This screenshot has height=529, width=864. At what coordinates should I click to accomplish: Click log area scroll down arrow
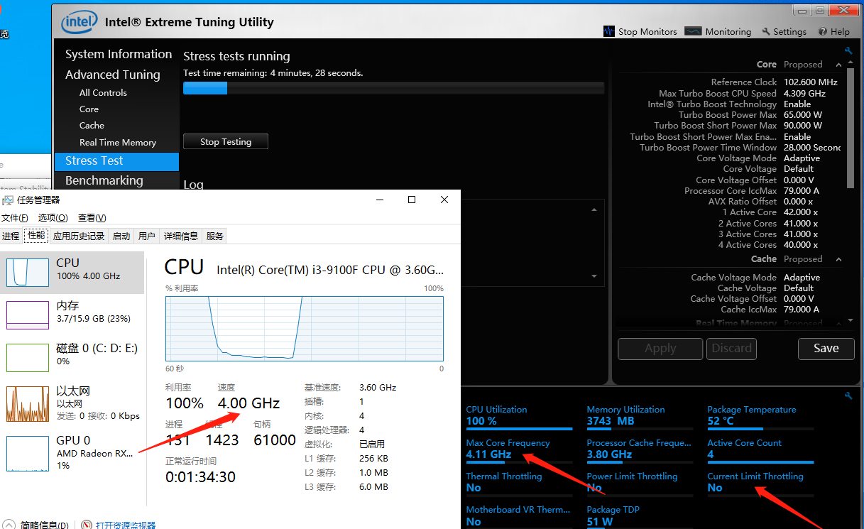pos(595,276)
